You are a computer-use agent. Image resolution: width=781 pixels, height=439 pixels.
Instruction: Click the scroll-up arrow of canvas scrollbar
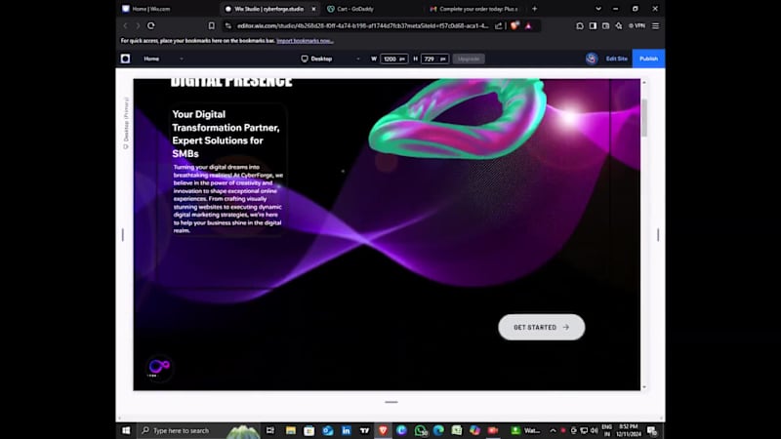point(644,82)
